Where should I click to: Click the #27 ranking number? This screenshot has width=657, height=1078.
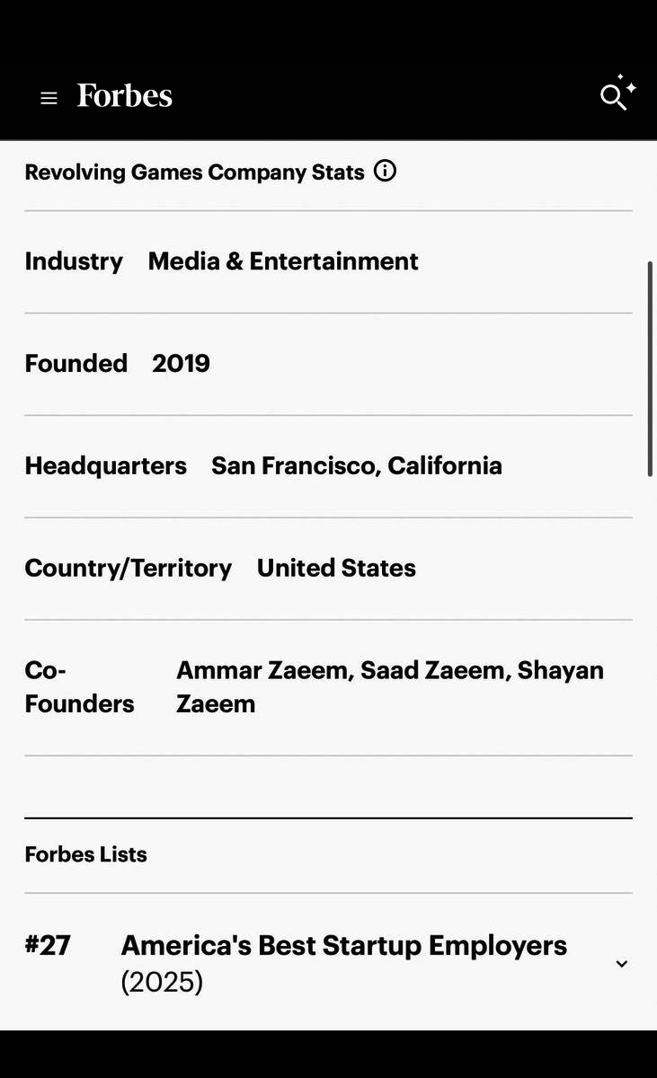pos(48,945)
